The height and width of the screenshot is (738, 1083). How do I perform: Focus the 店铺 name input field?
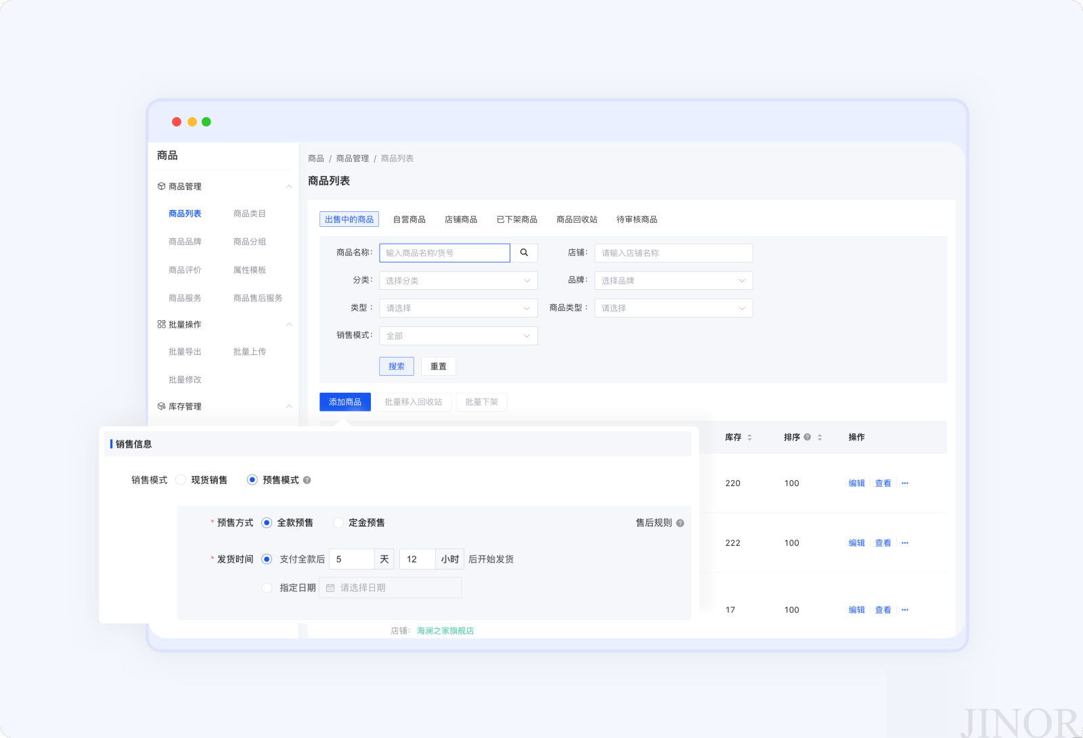(x=673, y=253)
